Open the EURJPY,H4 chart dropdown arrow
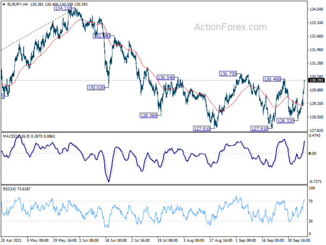This screenshot has width=326, height=245. 4,4
